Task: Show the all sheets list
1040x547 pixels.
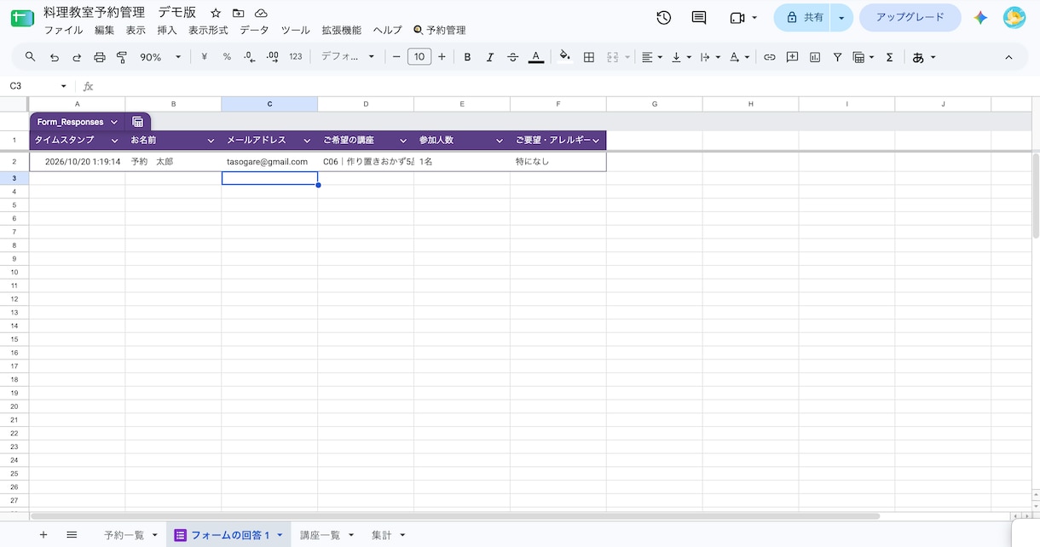Action: (72, 535)
